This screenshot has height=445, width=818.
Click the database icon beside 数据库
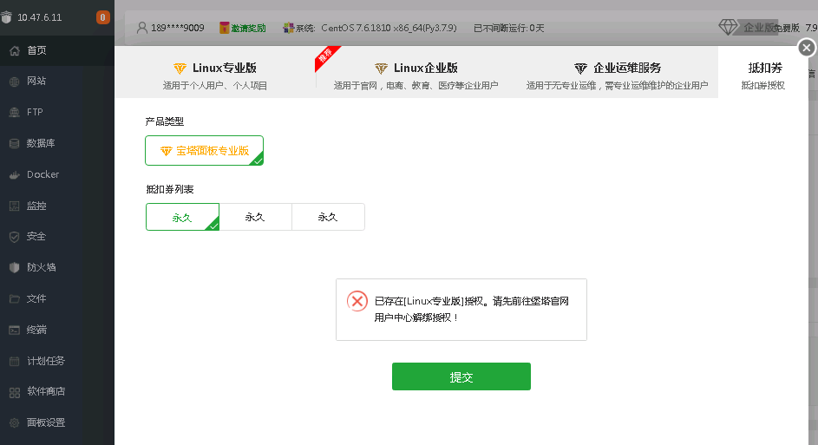(14, 143)
